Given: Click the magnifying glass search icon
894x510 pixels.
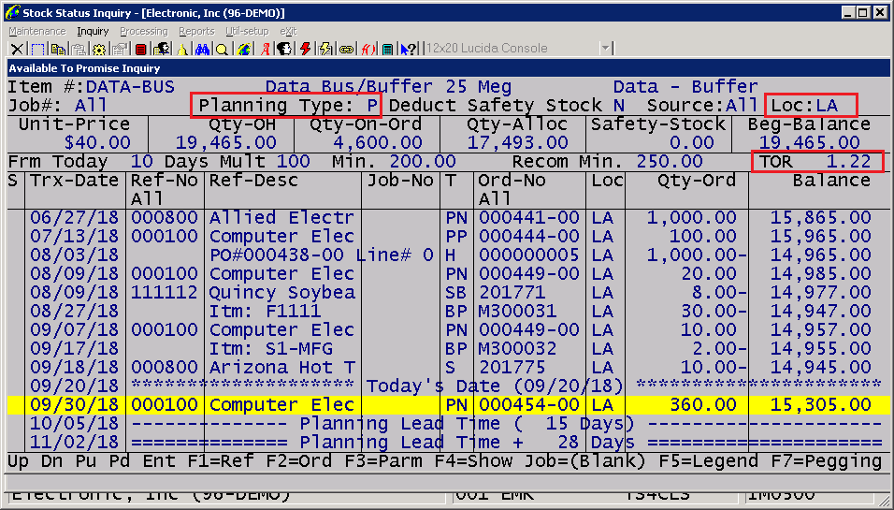Looking at the screenshot, I should [x=222, y=49].
